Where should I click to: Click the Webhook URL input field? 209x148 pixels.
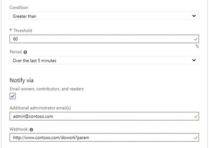[x=104, y=137]
